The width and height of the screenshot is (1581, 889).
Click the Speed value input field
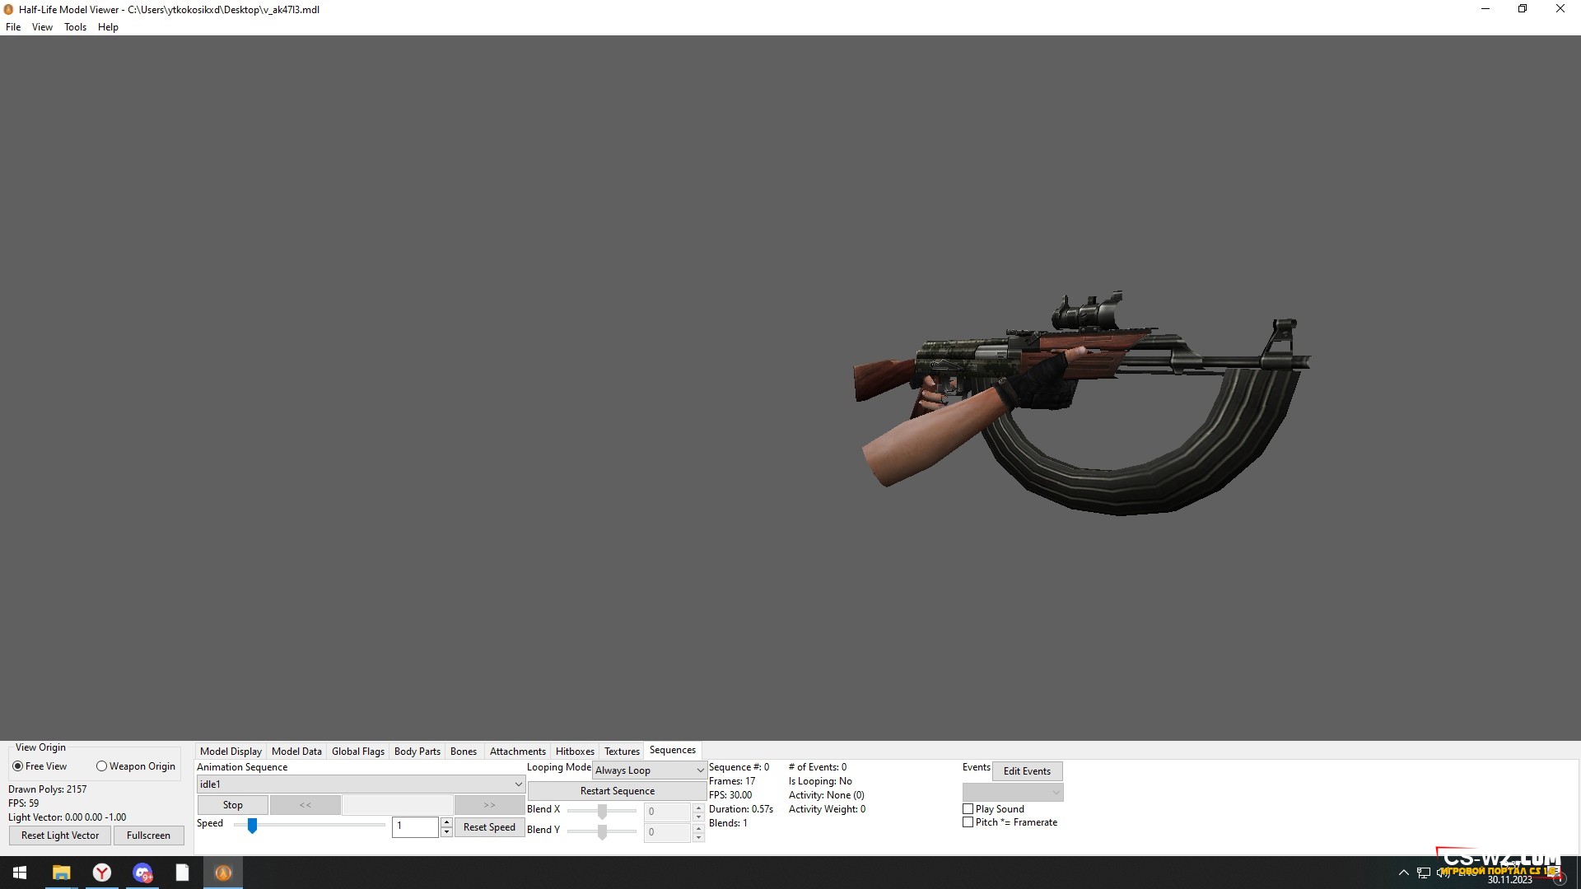click(x=416, y=826)
